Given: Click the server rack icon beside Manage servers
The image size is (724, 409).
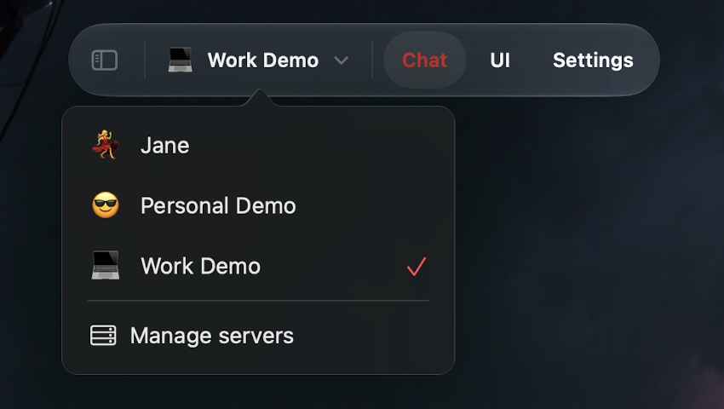Looking at the screenshot, I should click(103, 336).
